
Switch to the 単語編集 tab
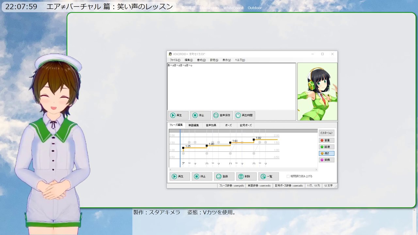pos(194,125)
